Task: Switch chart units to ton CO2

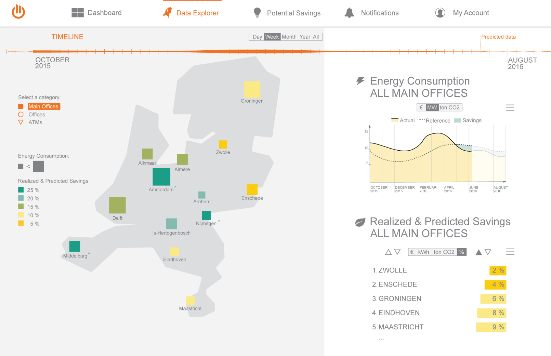Action: point(449,107)
